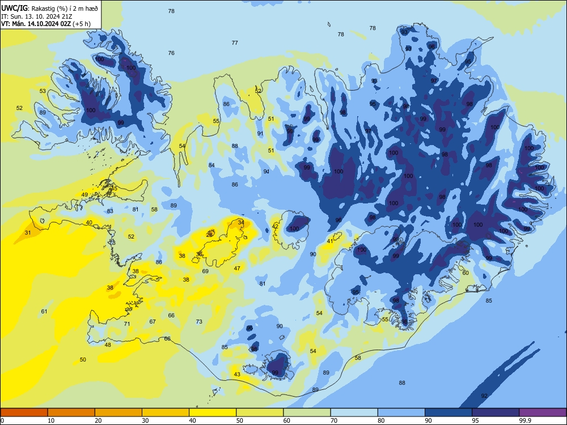Click the '20' legend tick label
This screenshot has width=567, height=425.
click(98, 420)
